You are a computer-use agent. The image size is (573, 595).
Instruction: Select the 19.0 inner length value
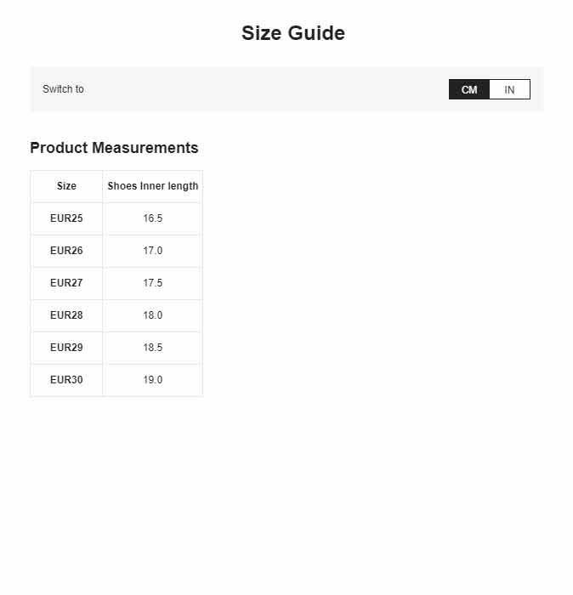tap(152, 379)
